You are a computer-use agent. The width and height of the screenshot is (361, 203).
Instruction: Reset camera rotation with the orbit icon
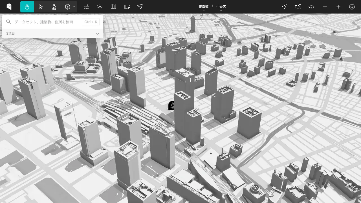coord(311,6)
